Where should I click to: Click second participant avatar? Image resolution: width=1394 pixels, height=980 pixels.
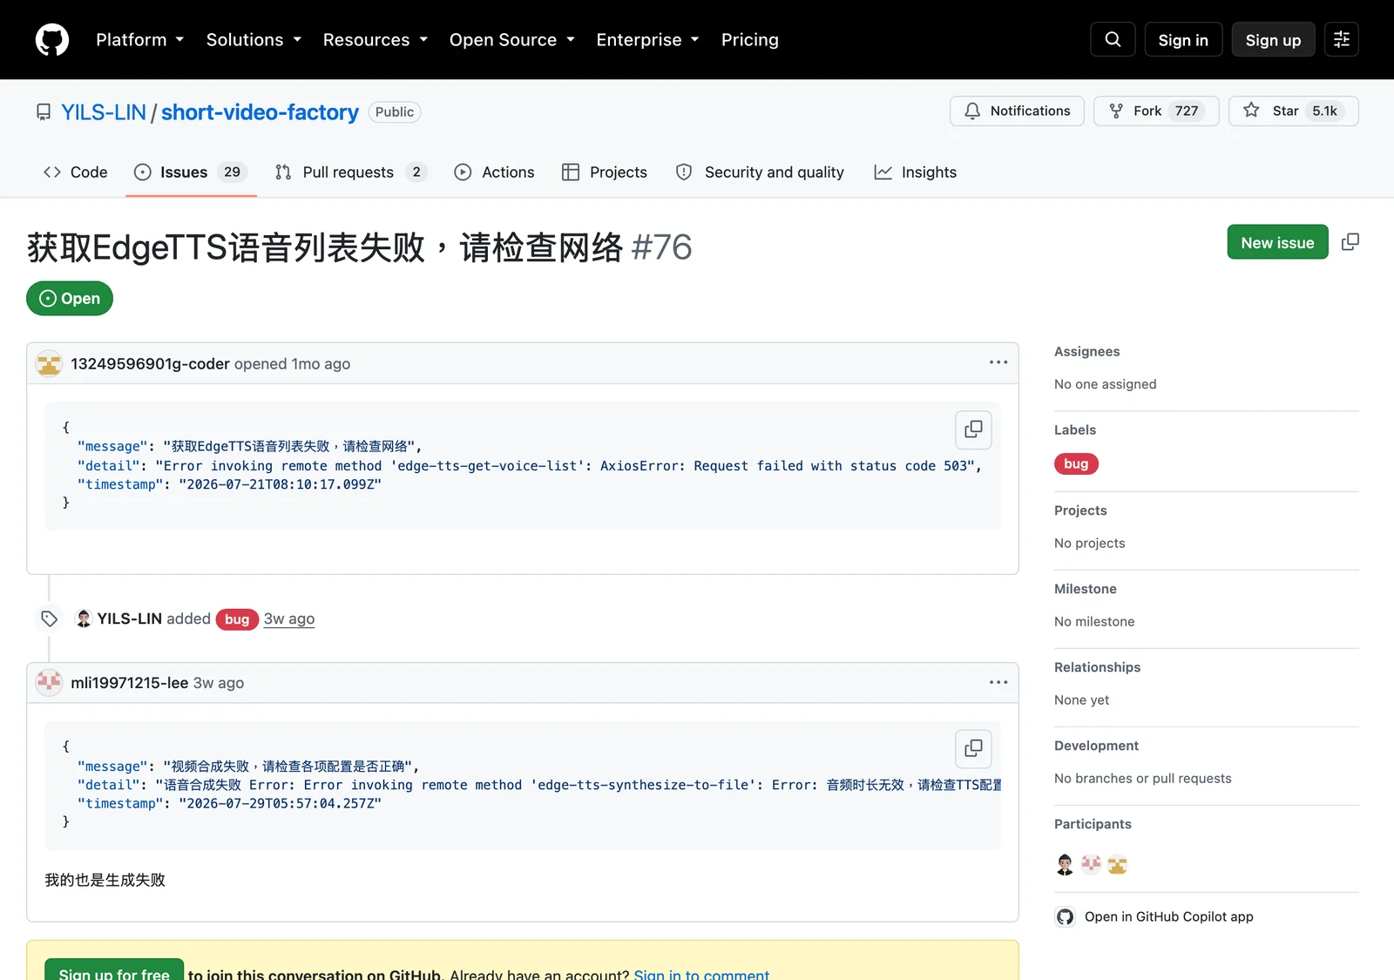click(1091, 864)
